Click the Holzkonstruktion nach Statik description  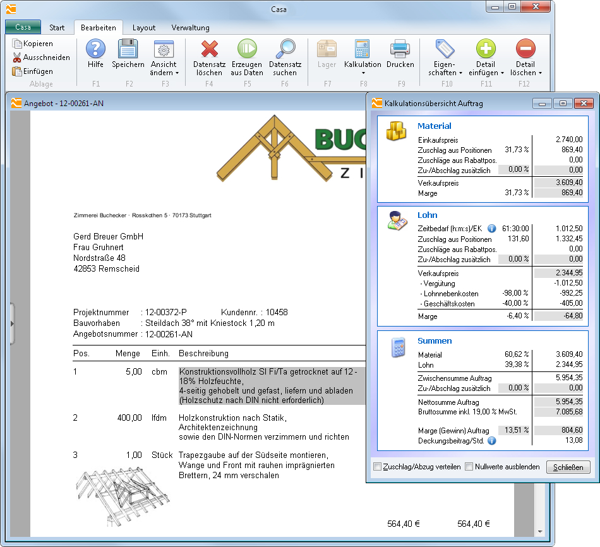tap(263, 427)
